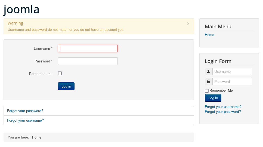Viewport: 263px width, 147px height.
Task: Focus the red-outlined Username field
Action: click(x=88, y=49)
